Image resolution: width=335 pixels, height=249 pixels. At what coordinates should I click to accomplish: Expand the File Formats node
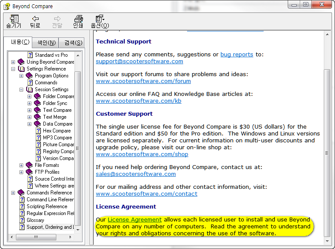pos(21,165)
